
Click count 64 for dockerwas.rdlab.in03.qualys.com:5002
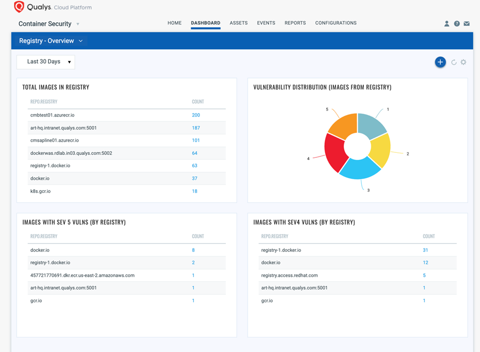coord(194,153)
